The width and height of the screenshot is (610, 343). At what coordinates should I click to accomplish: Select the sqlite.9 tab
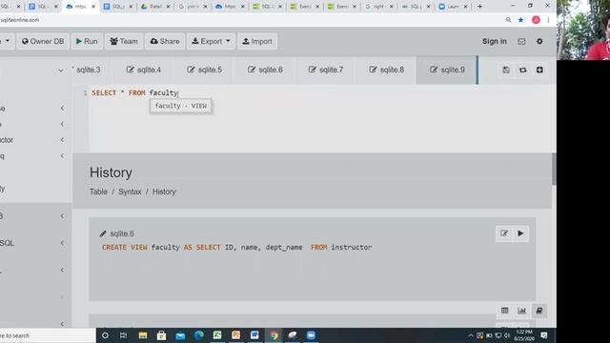tap(447, 70)
